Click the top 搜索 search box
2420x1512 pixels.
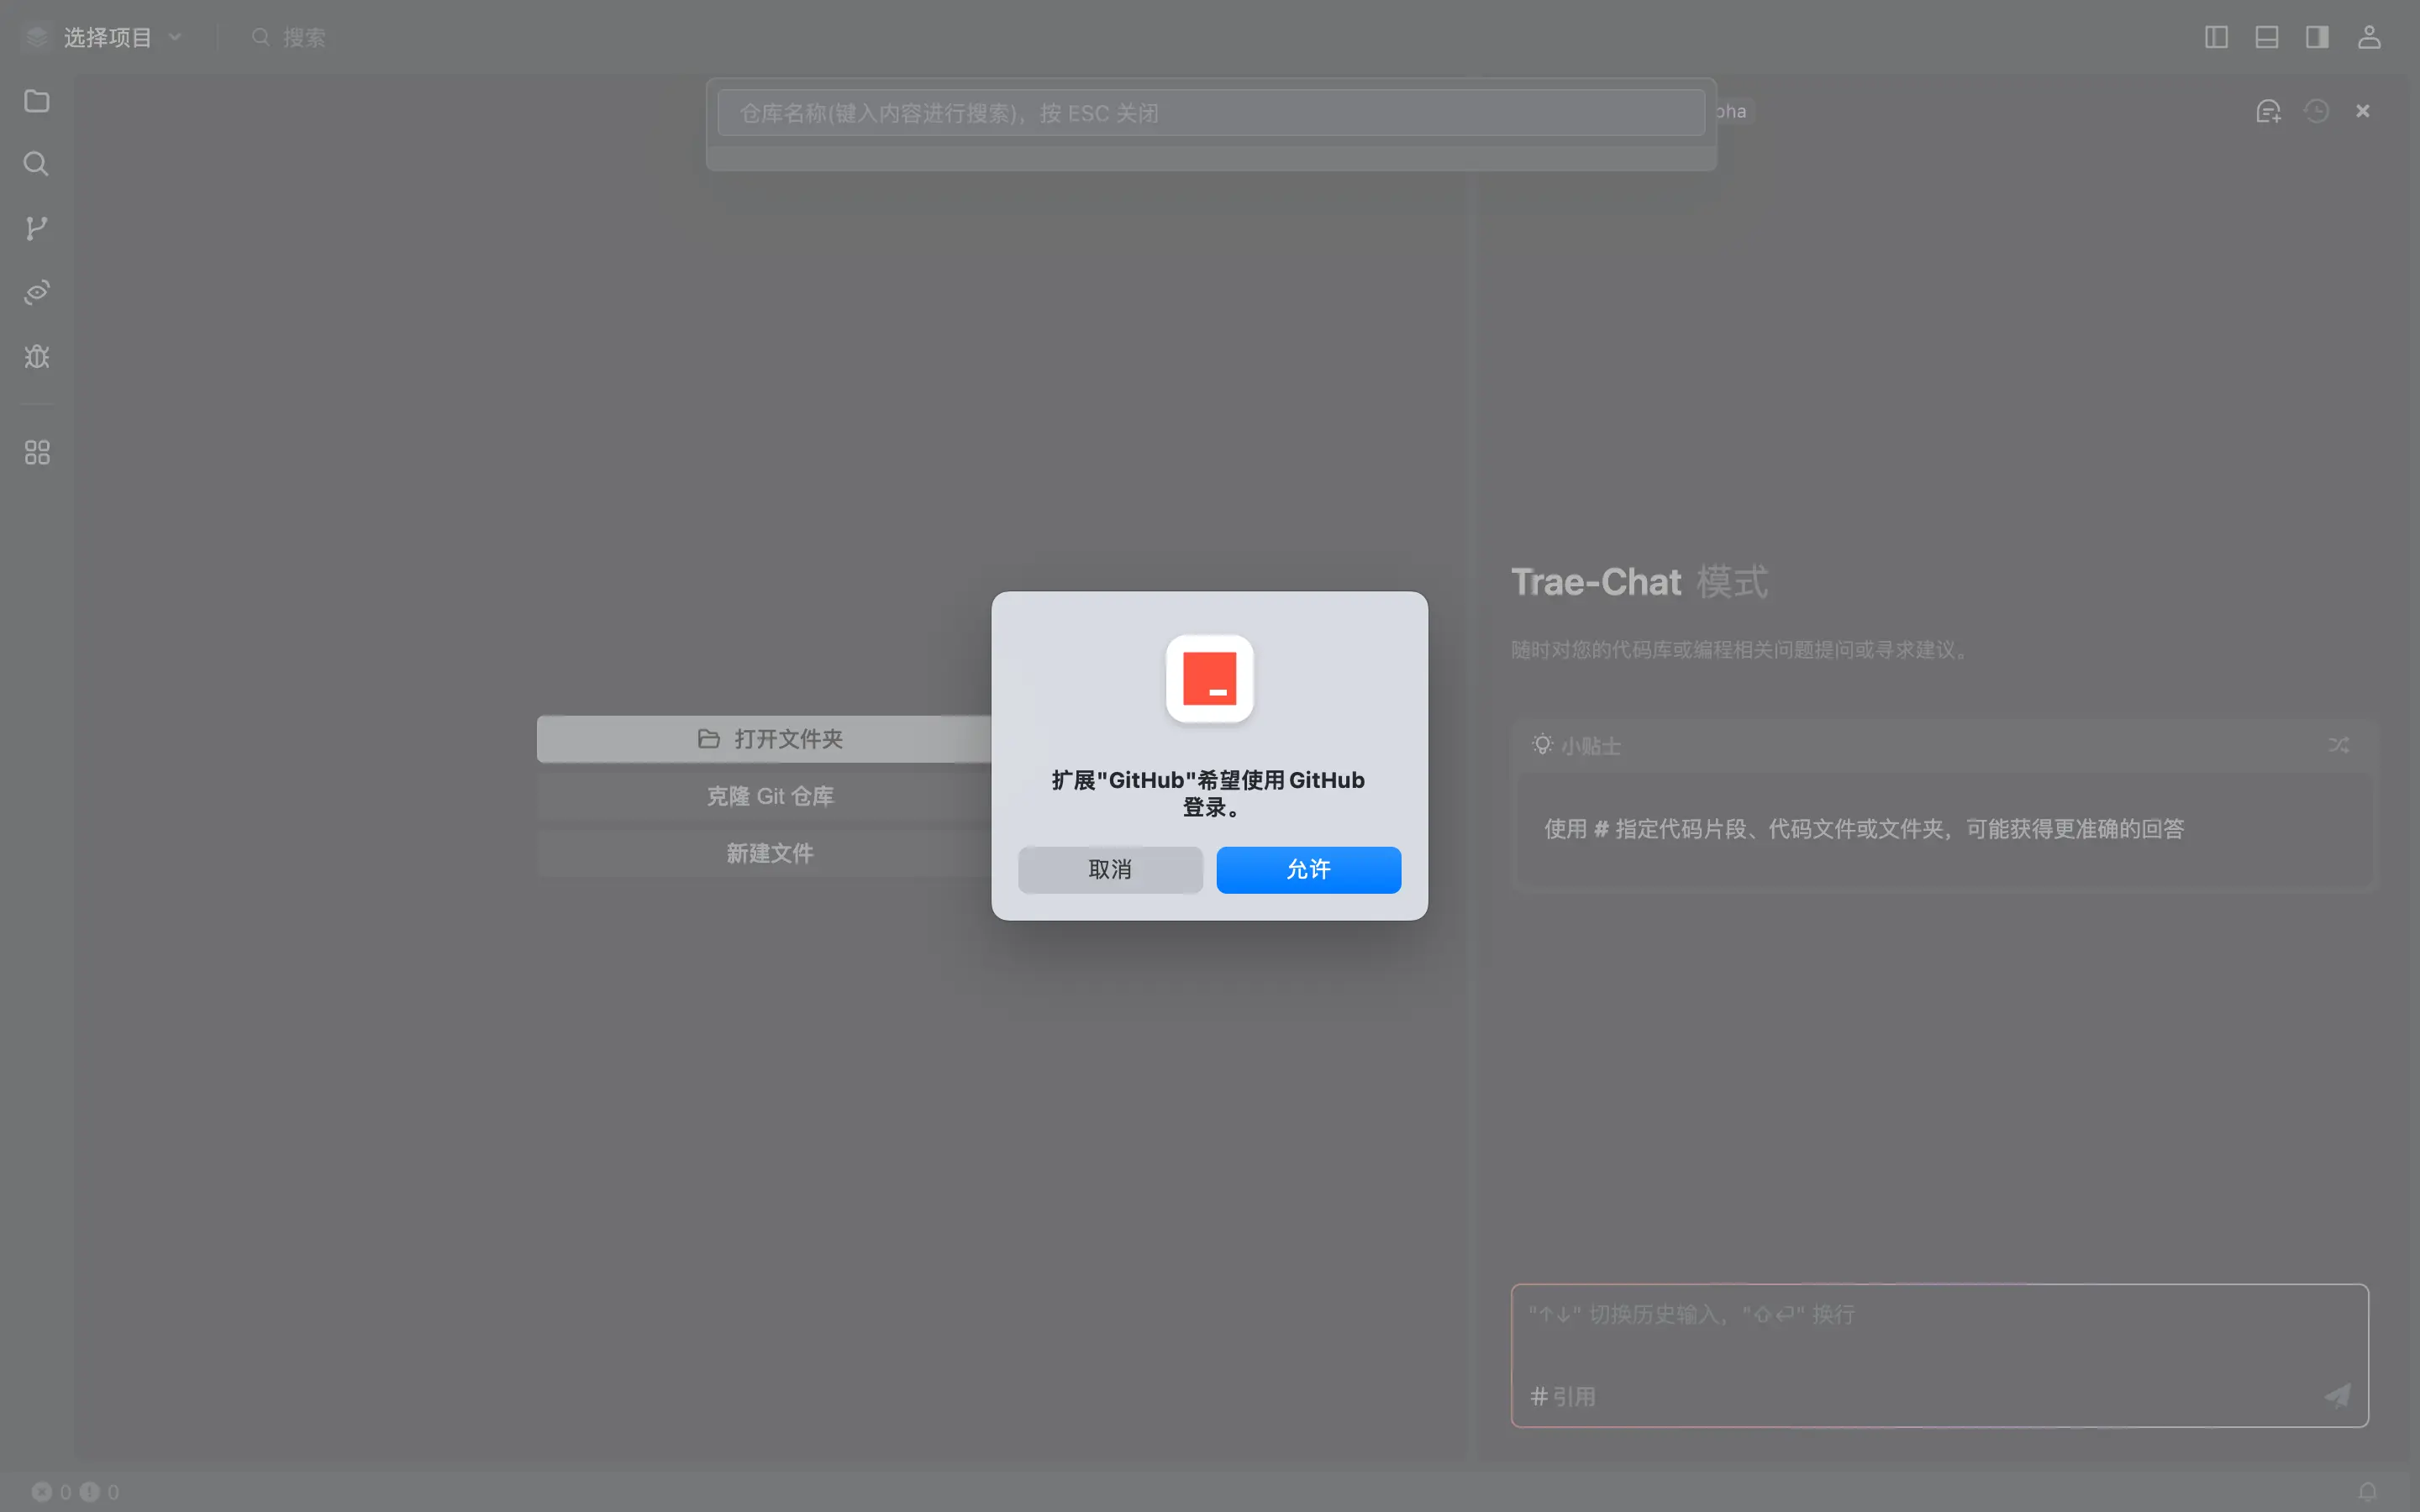pos(290,37)
